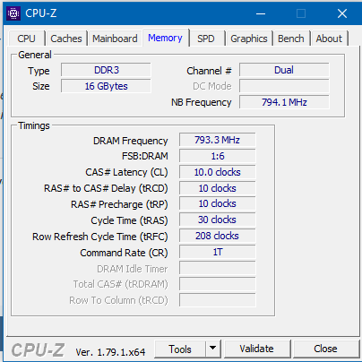Open the Tools dropdown arrow
This screenshot has height=362, width=362.
(x=212, y=348)
